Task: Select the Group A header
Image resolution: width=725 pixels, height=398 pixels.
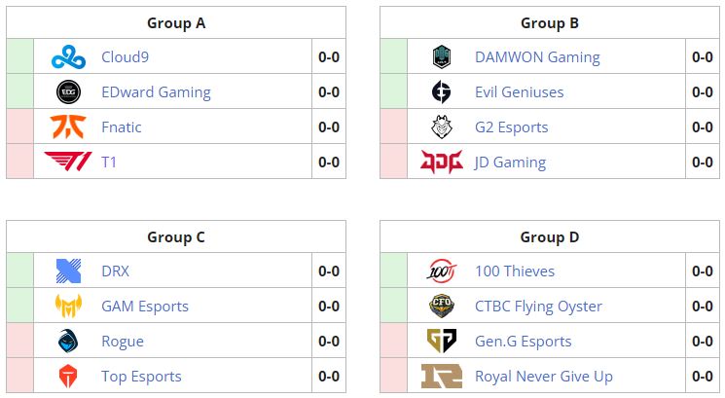Action: 176,22
